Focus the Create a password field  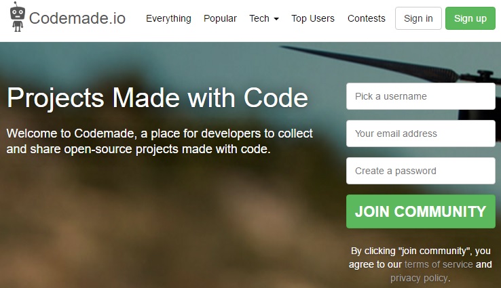tap(421, 171)
